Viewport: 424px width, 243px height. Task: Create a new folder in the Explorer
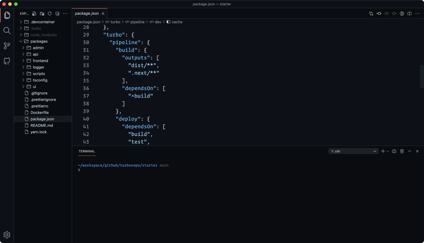pyautogui.click(x=42, y=13)
